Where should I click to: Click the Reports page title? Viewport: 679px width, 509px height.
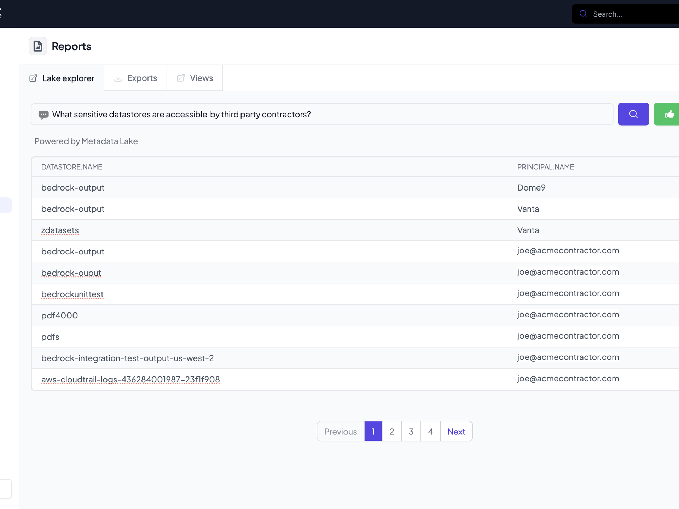(71, 46)
